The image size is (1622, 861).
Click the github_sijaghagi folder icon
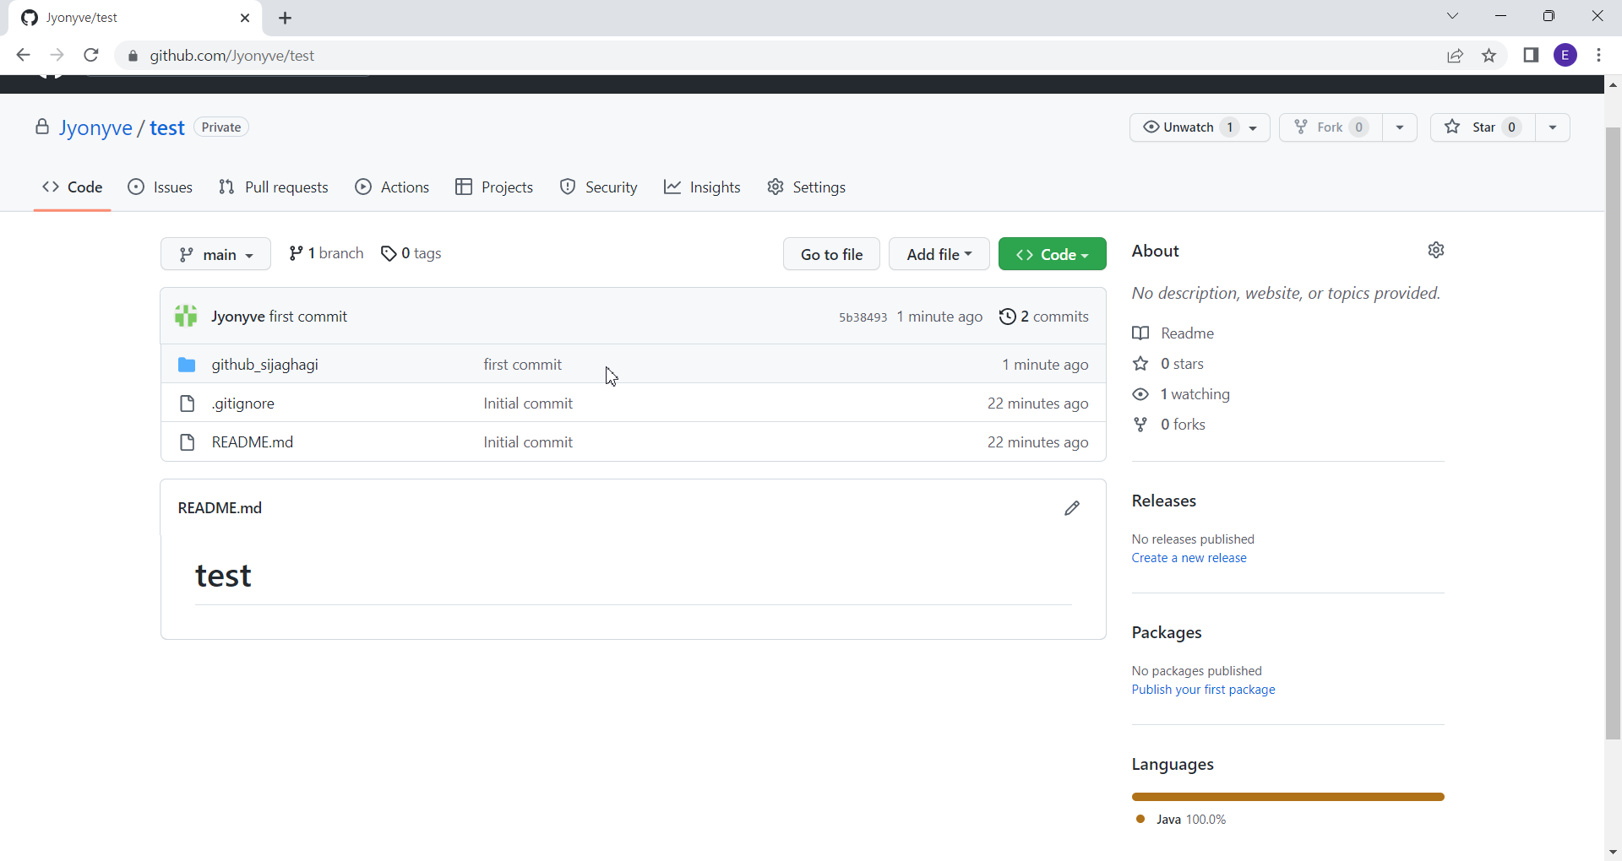click(187, 365)
